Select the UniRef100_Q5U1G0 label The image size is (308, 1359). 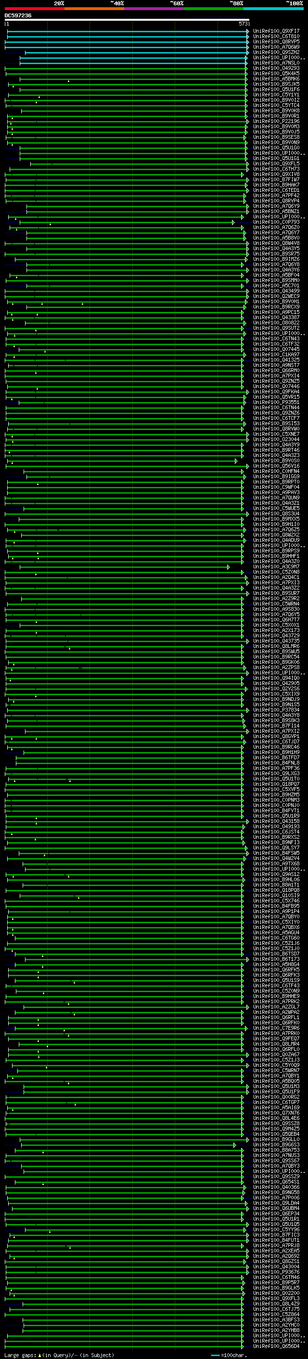(x=276, y=148)
